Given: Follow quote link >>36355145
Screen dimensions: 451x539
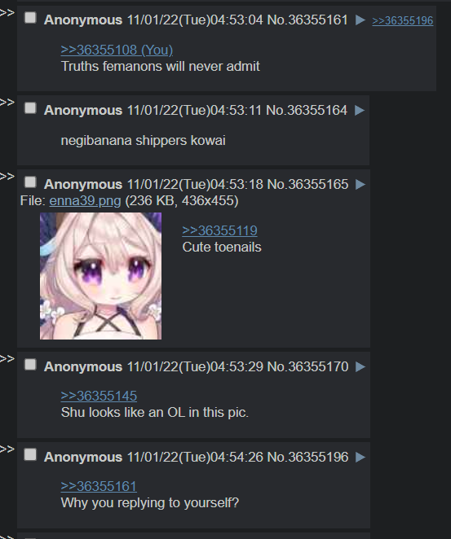Looking at the screenshot, I should [99, 396].
